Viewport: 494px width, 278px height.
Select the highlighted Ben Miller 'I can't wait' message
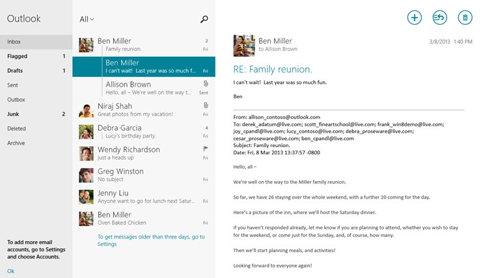tap(144, 66)
